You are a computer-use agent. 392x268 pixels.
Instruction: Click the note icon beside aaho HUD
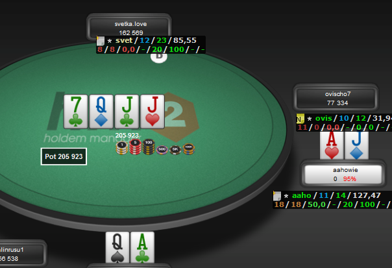click(x=277, y=196)
